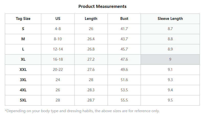The image size is (208, 114).
Task: Select the 5XL tag size cell
Action: (23, 100)
